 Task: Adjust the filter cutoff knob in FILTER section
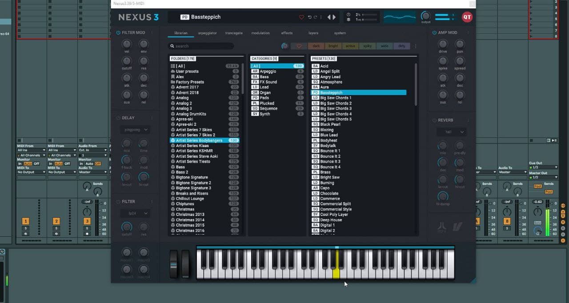pyautogui.click(x=127, y=227)
